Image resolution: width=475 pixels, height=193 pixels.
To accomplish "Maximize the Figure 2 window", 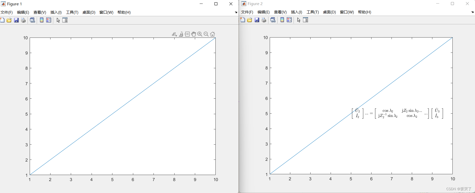I will [x=452, y=4].
